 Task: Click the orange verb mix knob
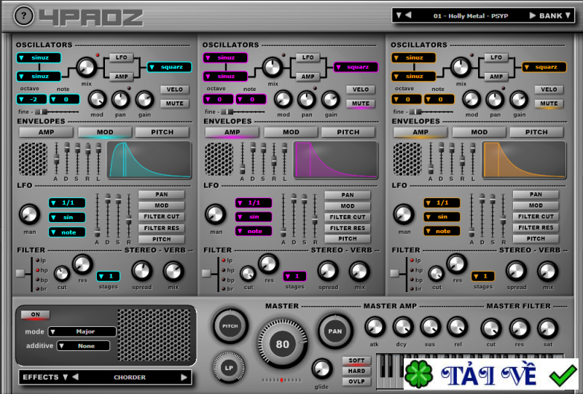pyautogui.click(x=548, y=272)
